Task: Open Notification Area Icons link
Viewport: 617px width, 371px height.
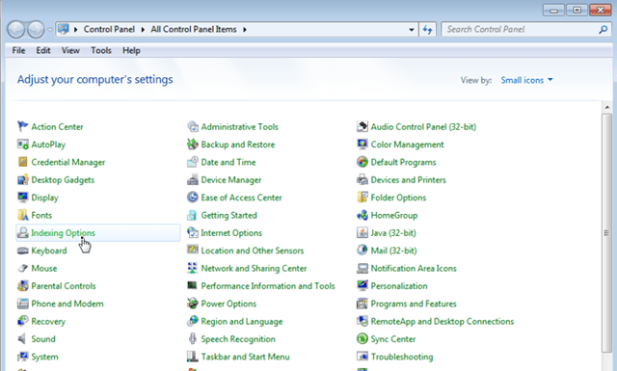Action: point(414,268)
